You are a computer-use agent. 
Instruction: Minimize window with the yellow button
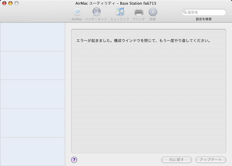point(11,3)
